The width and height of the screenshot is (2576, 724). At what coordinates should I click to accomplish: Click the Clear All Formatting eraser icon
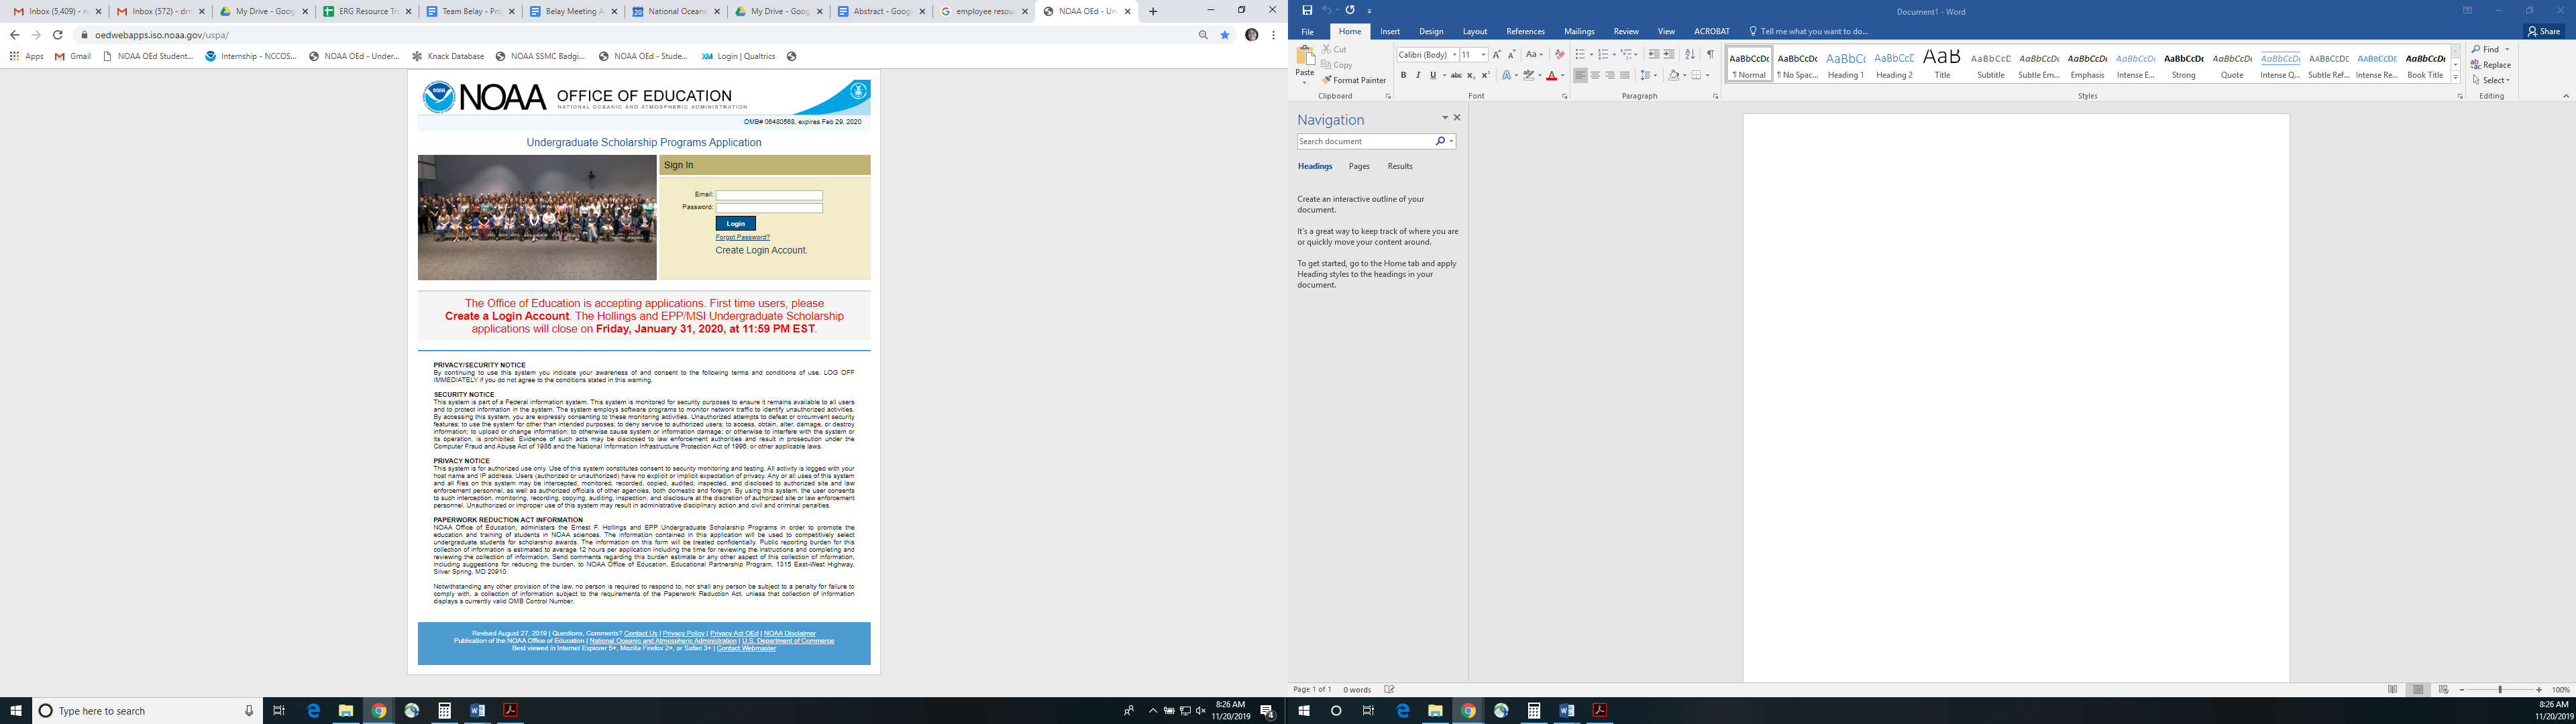coord(1559,55)
